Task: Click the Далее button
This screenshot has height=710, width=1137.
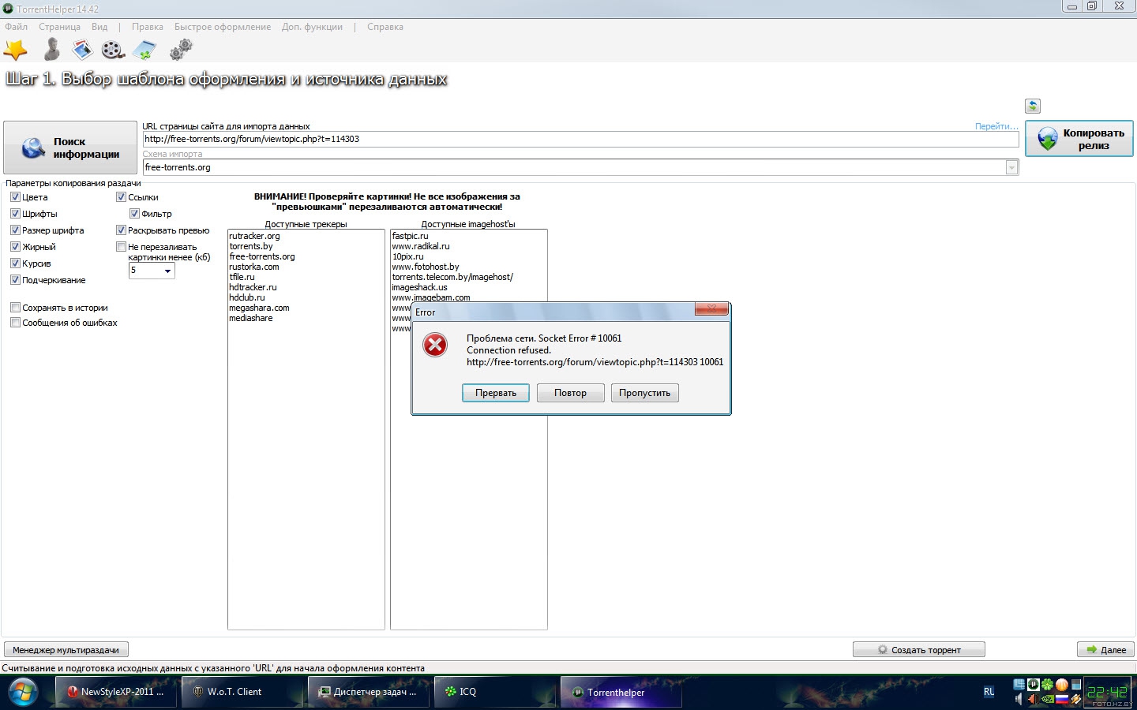Action: click(x=1105, y=650)
